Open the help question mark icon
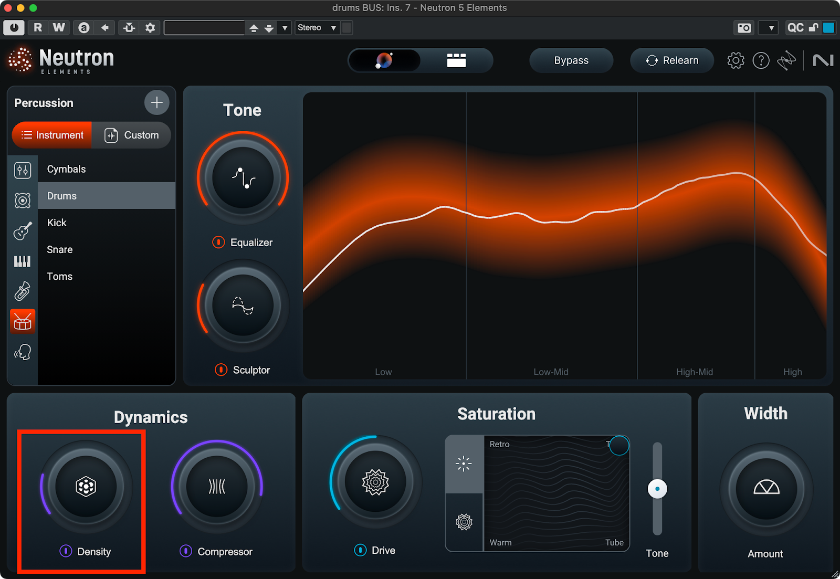840x579 pixels. pos(761,60)
